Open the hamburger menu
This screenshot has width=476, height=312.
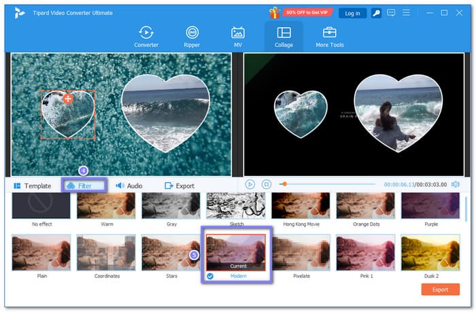406,13
